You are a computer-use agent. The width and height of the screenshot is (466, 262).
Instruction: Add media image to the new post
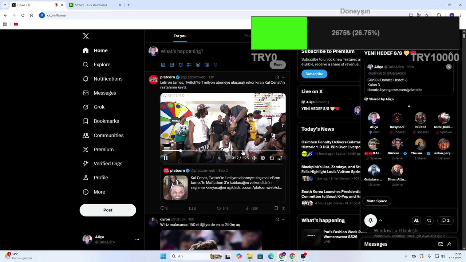(163, 65)
